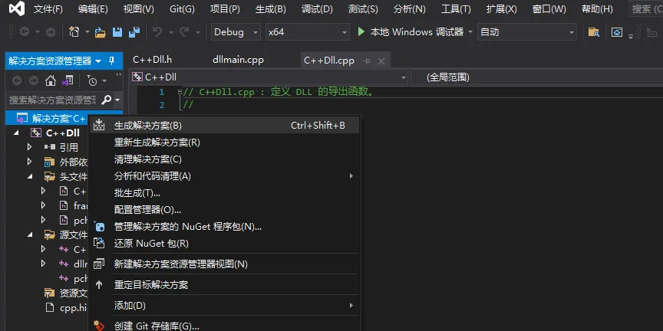Click the blue house window toolbar icon

pyautogui.click(x=617, y=32)
